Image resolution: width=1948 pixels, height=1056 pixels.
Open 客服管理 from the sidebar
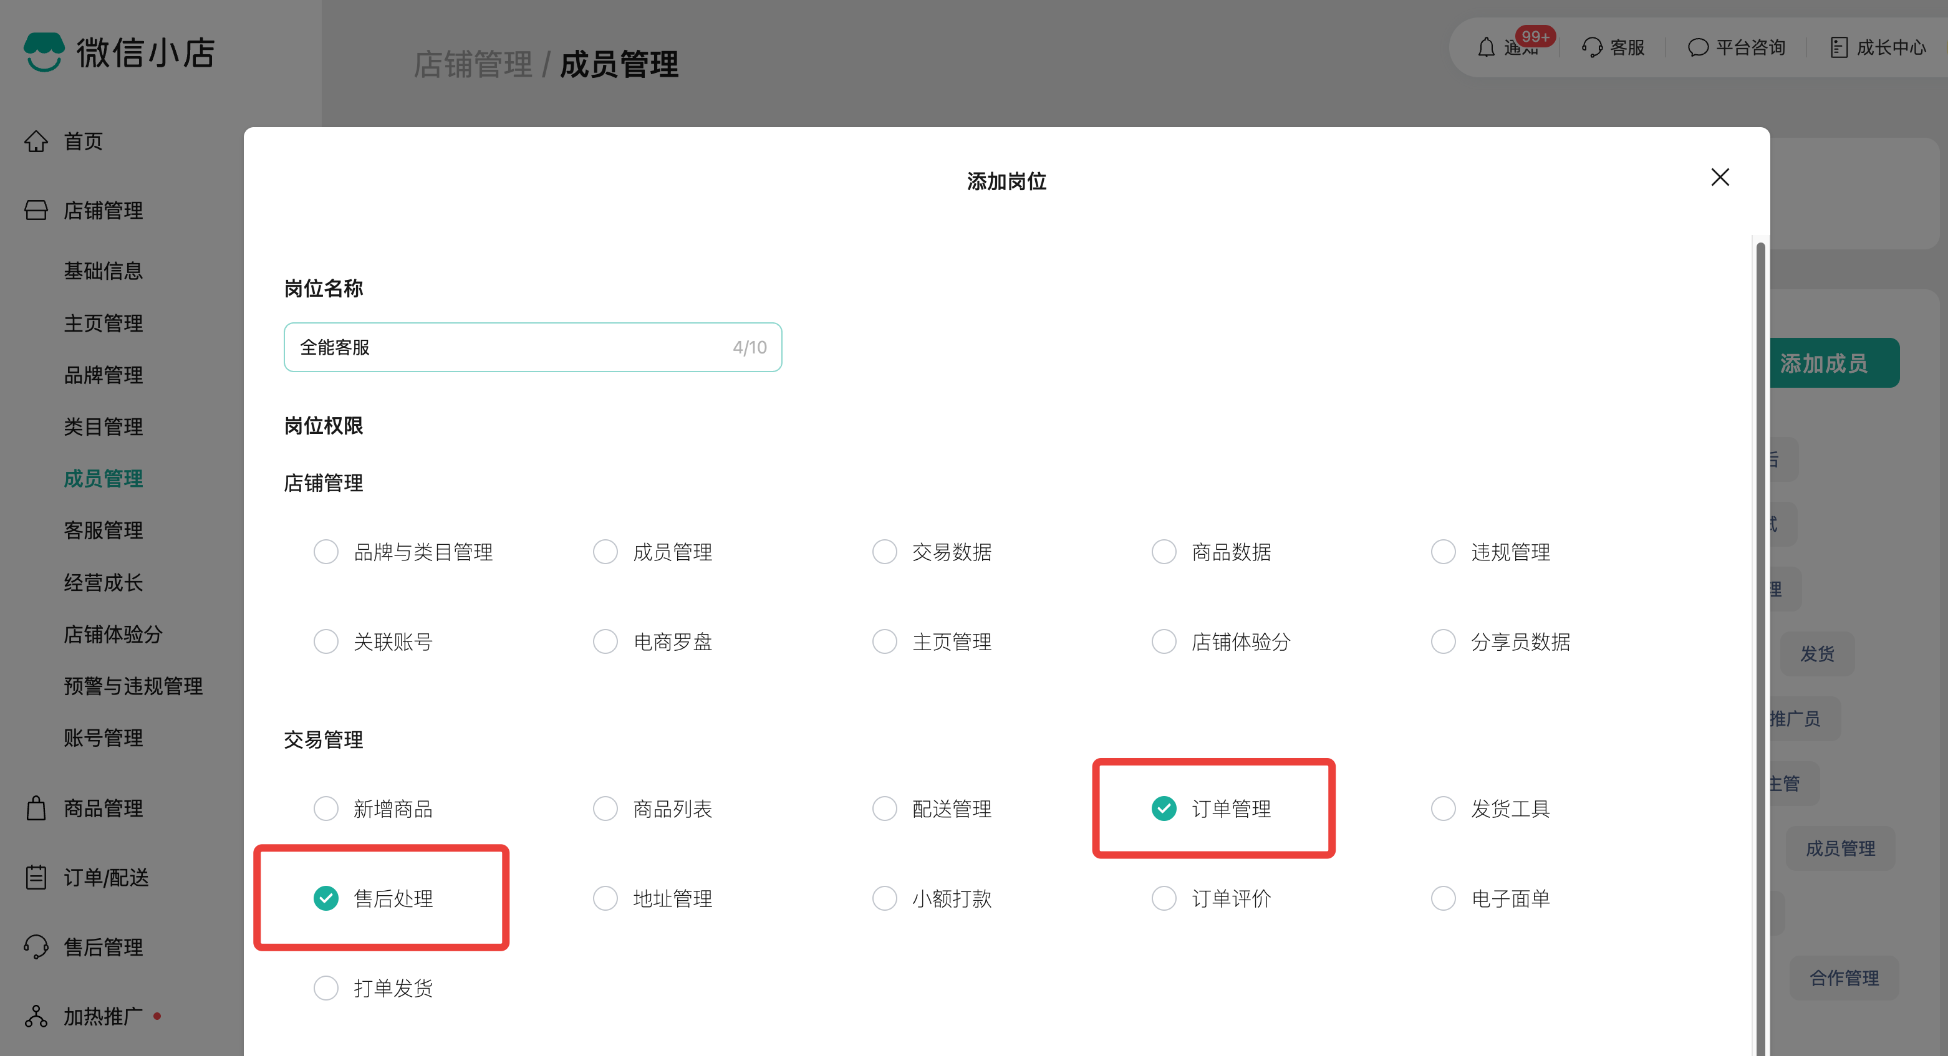pos(104,530)
